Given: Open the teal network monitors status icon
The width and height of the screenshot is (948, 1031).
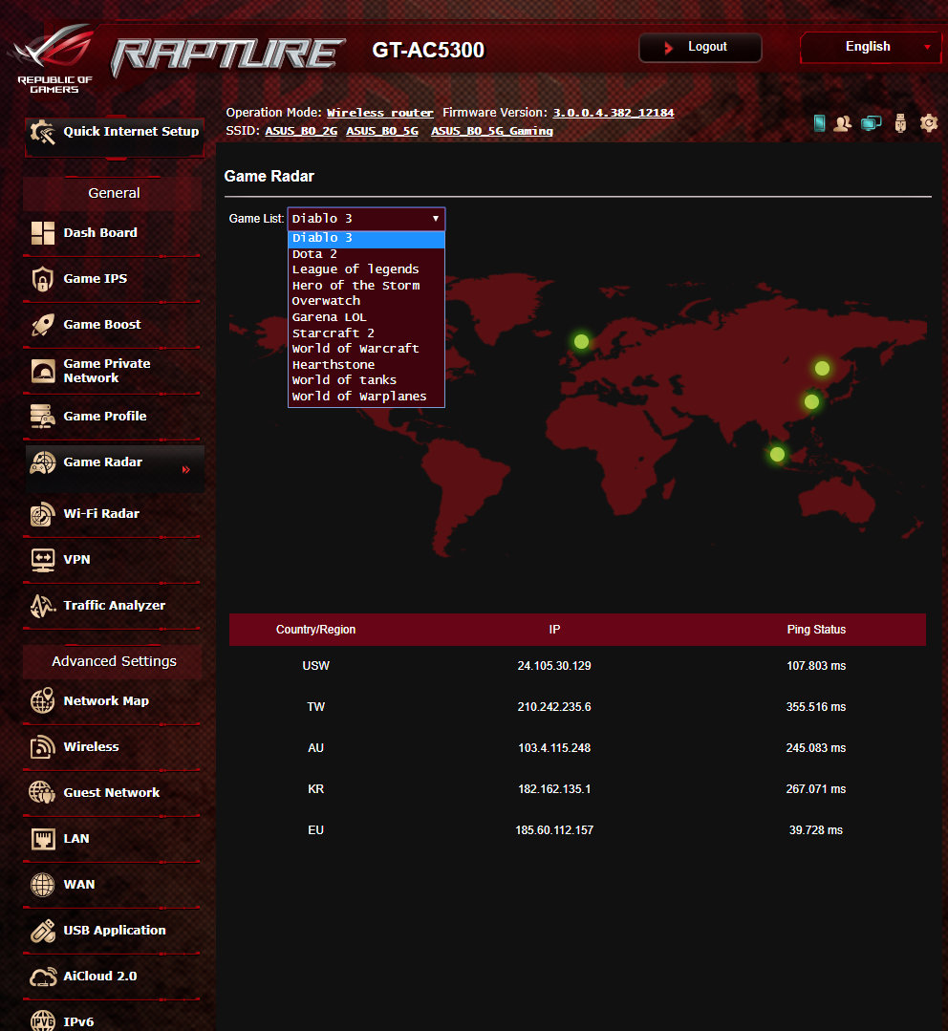Looking at the screenshot, I should pyautogui.click(x=872, y=123).
